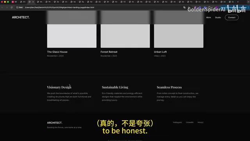This screenshot has height=141, width=250.
Task: Click the paragraph starting "From initial concept"
Action: 177,97
